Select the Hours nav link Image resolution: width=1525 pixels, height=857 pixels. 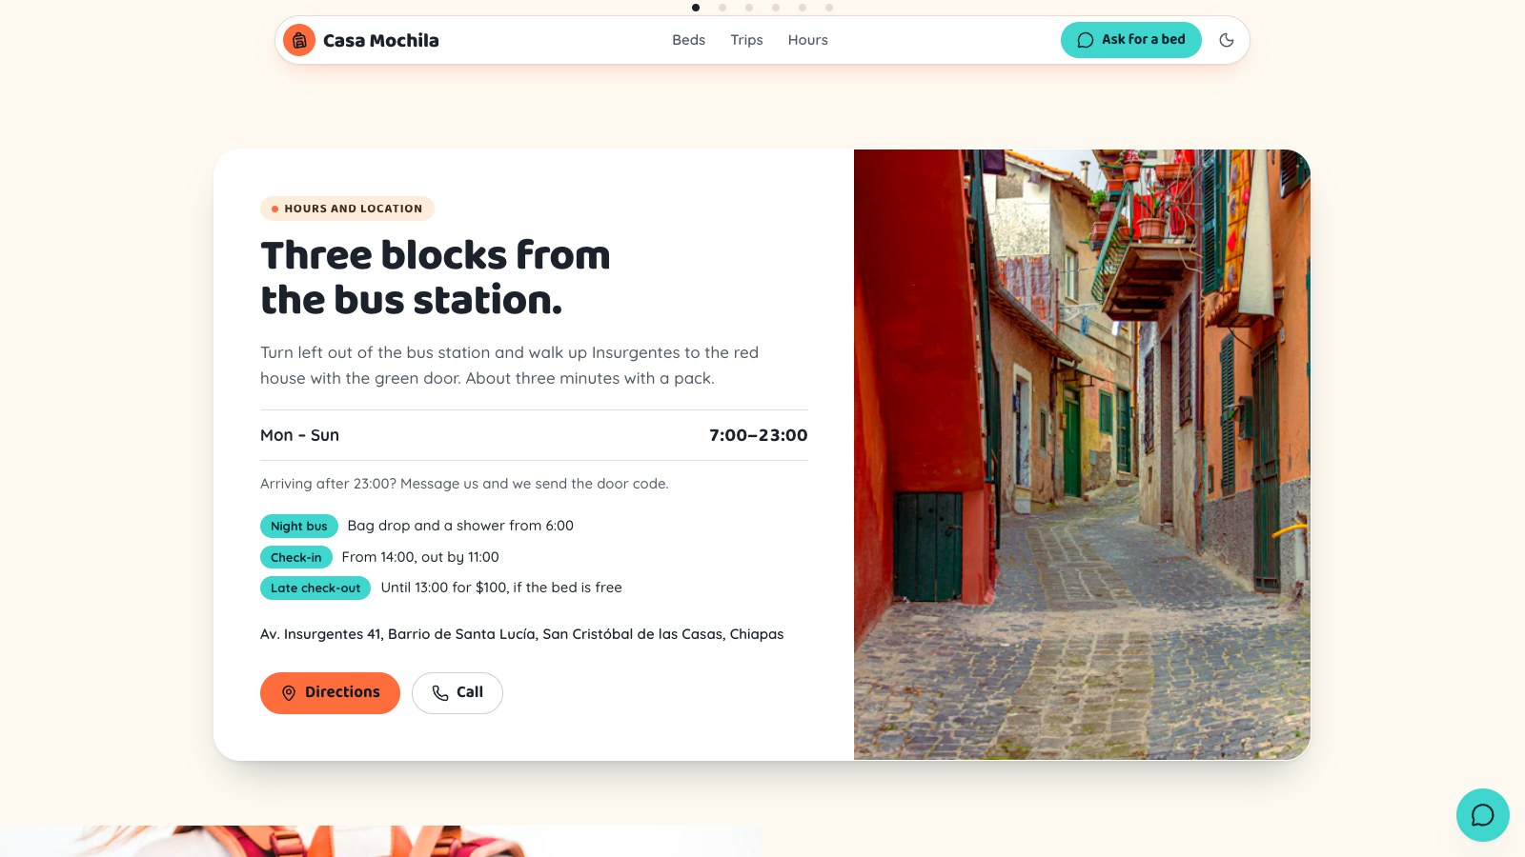(807, 40)
